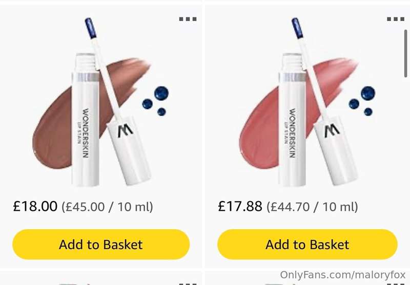Click the W logo cap on brown product
This screenshot has width=410, height=285.
tap(129, 150)
